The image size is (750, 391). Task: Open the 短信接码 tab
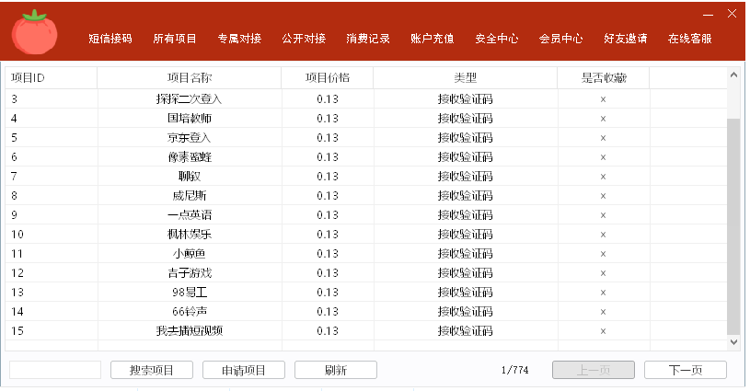110,39
